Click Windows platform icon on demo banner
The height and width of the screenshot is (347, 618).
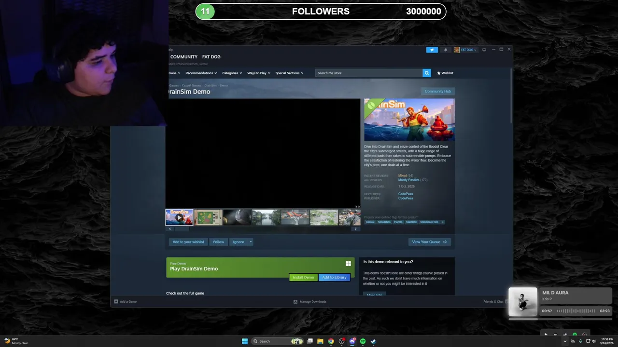(x=348, y=264)
